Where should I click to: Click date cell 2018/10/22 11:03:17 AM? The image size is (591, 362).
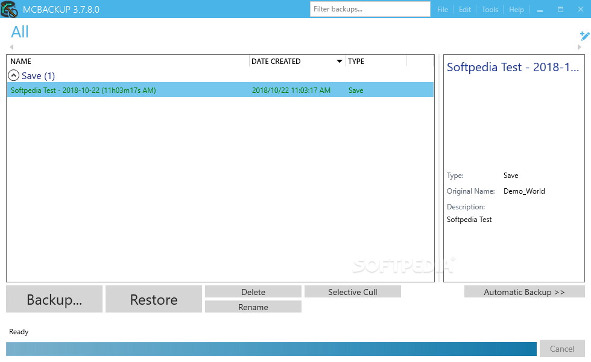point(291,90)
